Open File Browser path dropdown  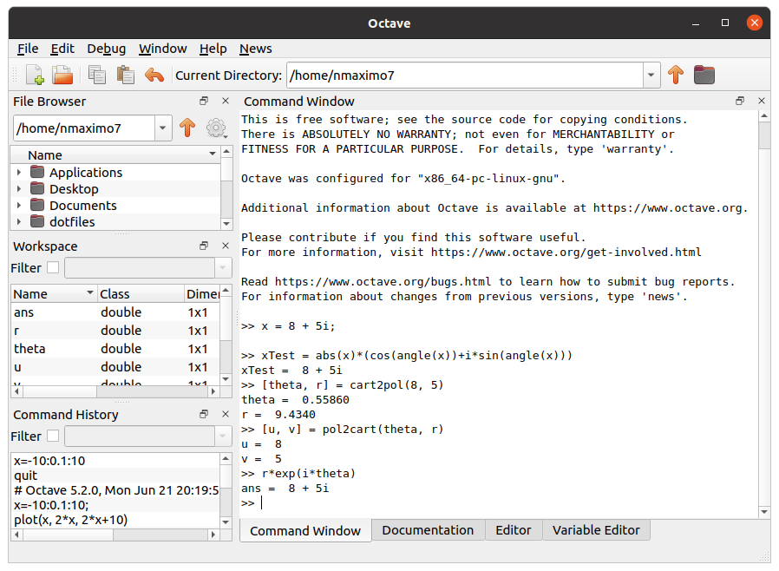(163, 129)
